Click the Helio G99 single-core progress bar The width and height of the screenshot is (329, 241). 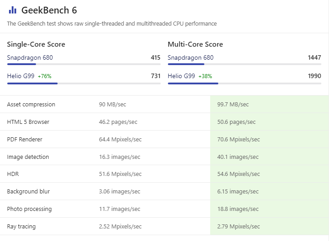coord(84,83)
